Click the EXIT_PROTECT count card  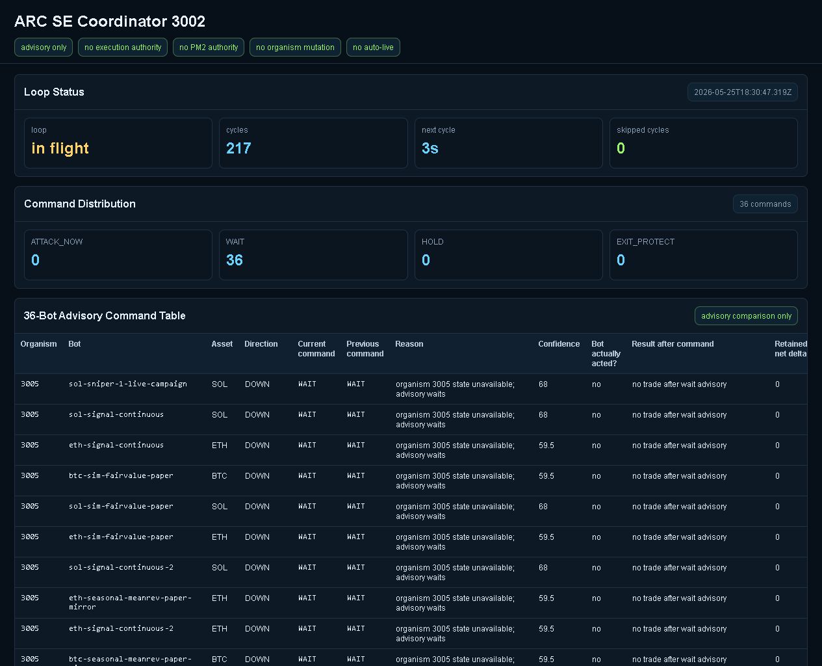coord(704,254)
